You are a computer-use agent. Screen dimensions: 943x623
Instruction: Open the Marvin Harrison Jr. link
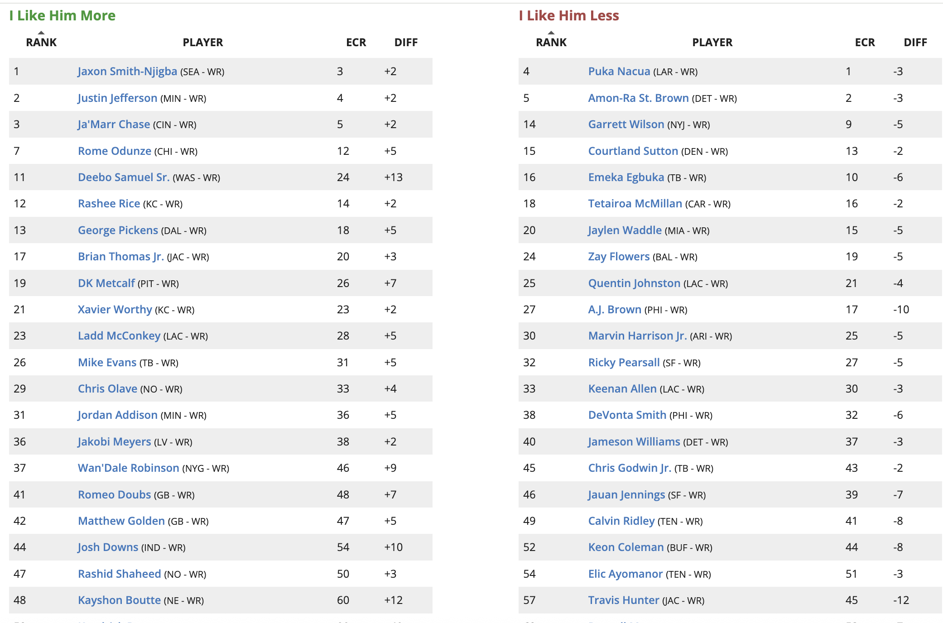[637, 336]
